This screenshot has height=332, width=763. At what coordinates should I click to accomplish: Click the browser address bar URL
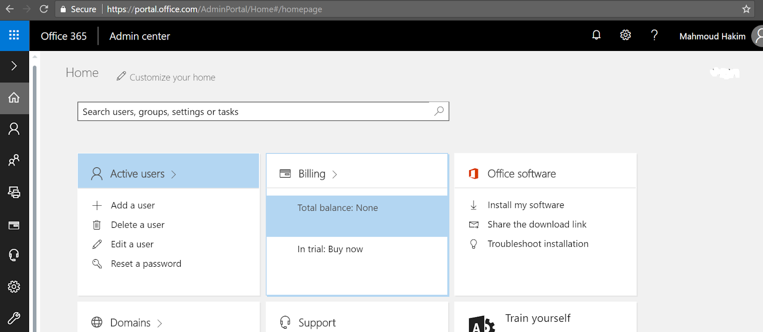tap(215, 9)
